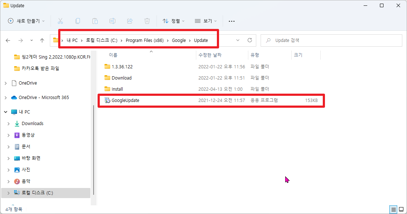
Task: Click 내 PC in the address breadcrumb
Action: tap(72, 40)
